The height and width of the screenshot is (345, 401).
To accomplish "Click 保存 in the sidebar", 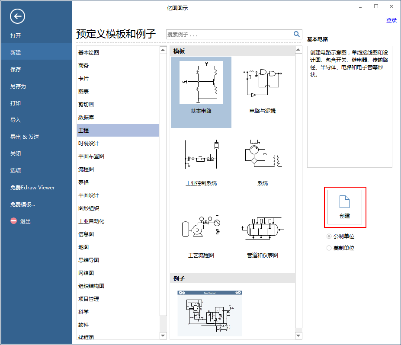I will point(36,69).
